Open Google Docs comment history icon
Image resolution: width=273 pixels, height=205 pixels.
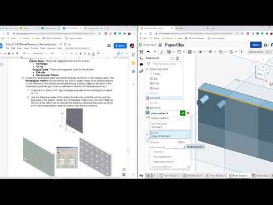(x=109, y=46)
